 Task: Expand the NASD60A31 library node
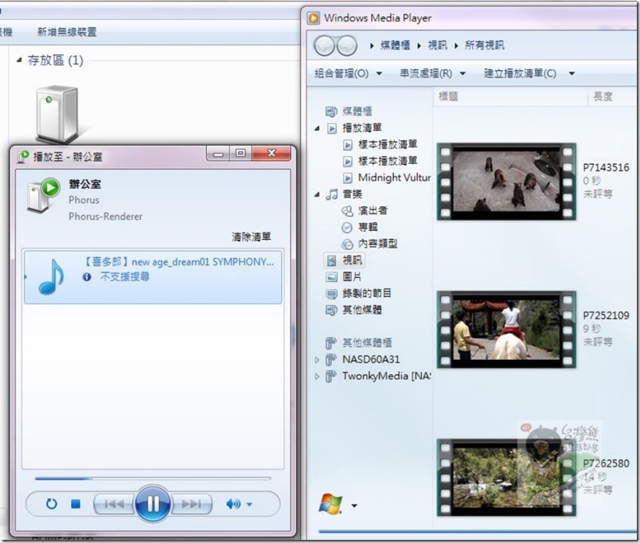pos(317,360)
